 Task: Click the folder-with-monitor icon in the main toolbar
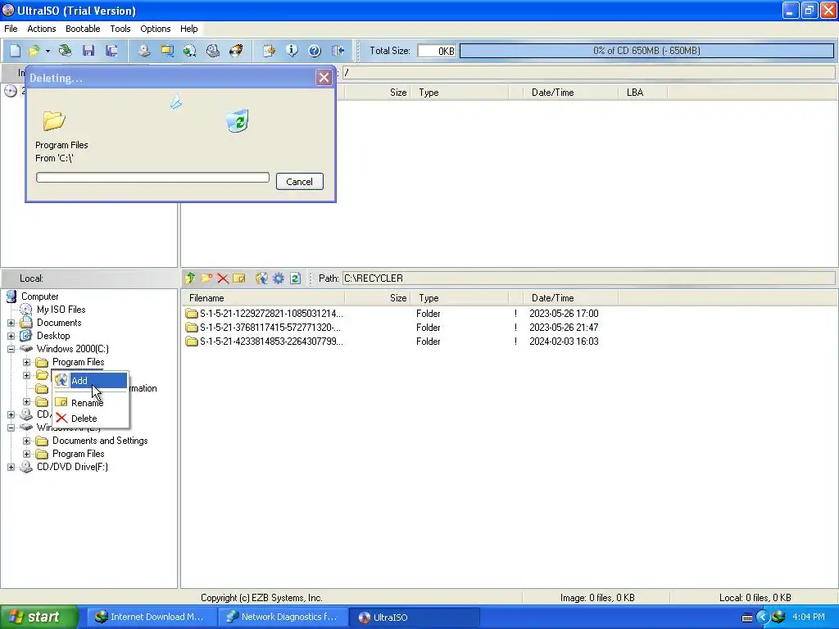167,51
